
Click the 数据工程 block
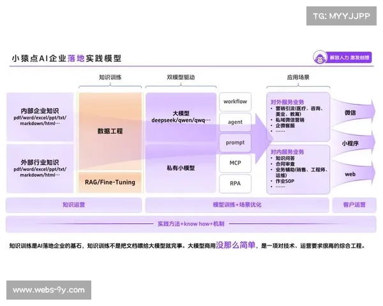coord(110,131)
